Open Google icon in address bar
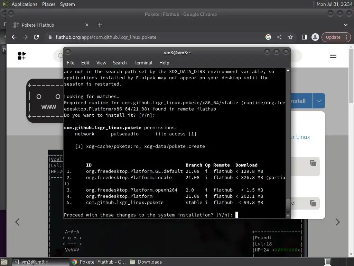 tap(268, 37)
